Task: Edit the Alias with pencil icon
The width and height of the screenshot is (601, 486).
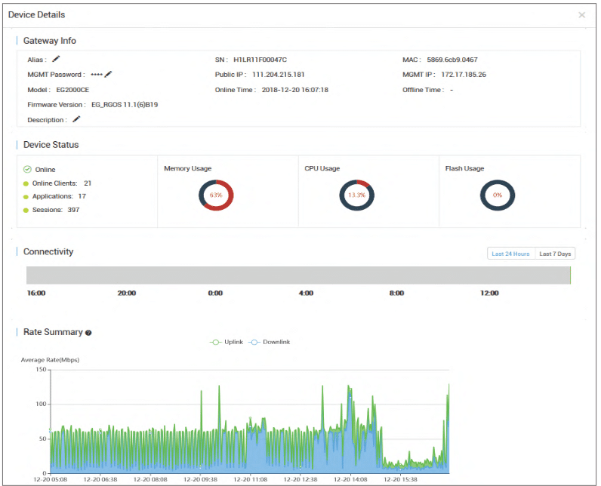Action: 56,59
